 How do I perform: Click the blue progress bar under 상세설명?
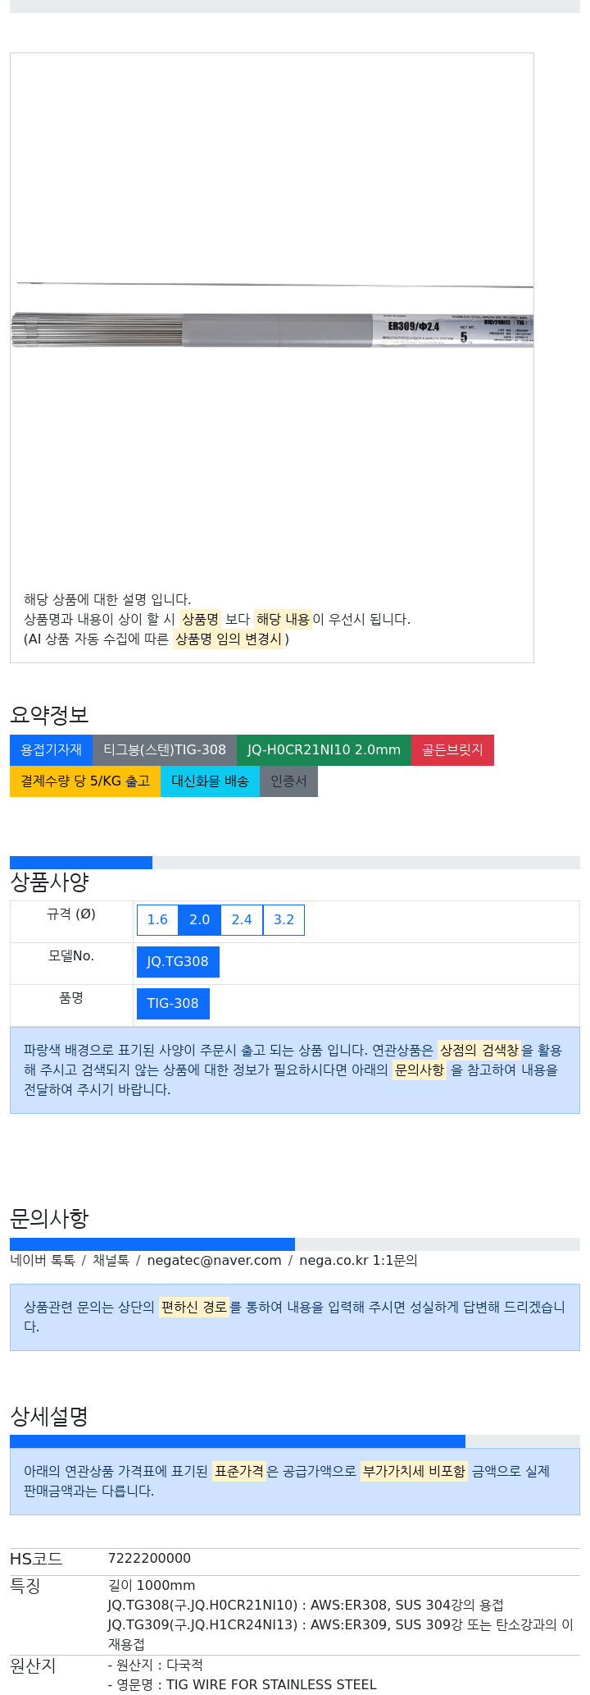coord(238,1441)
